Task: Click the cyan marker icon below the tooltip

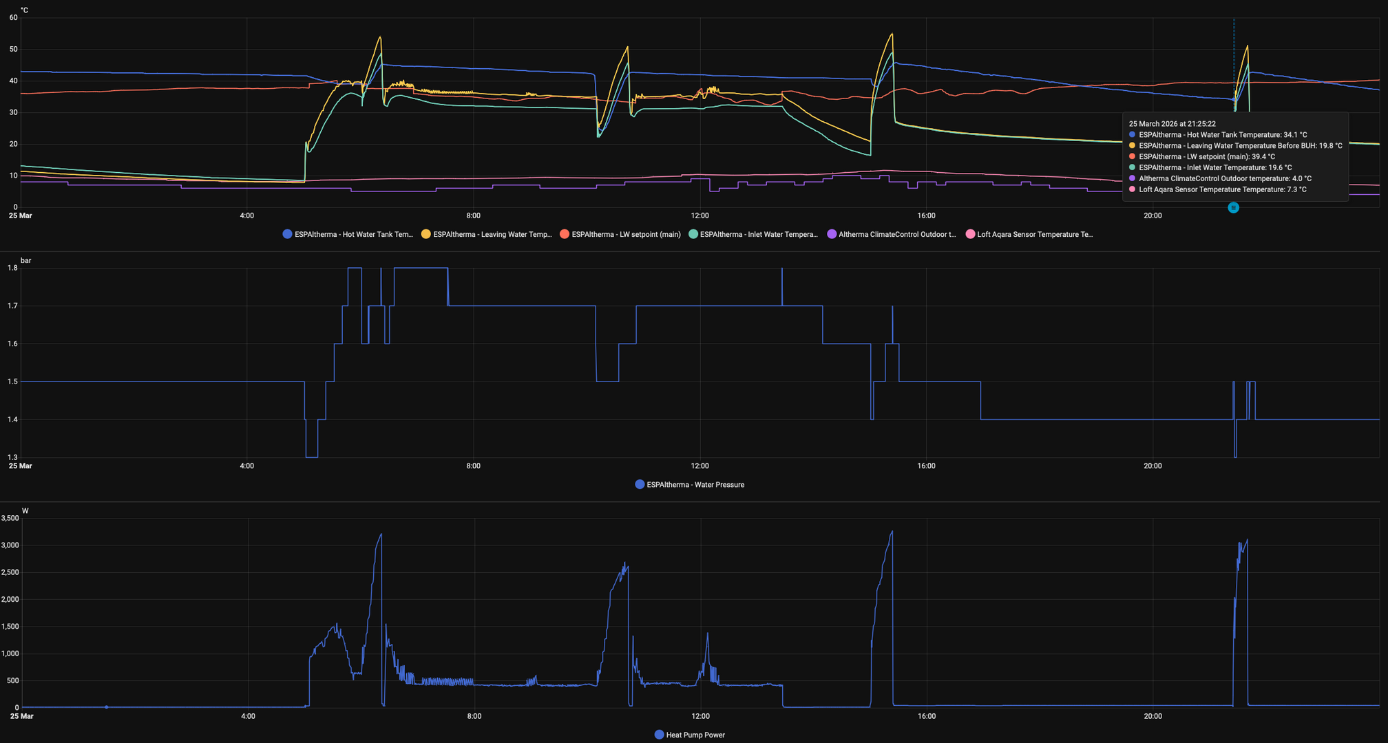Action: pos(1233,207)
